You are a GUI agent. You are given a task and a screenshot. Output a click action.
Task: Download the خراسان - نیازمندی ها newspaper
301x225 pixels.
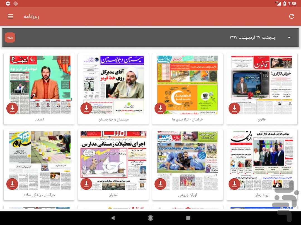click(x=161, y=108)
